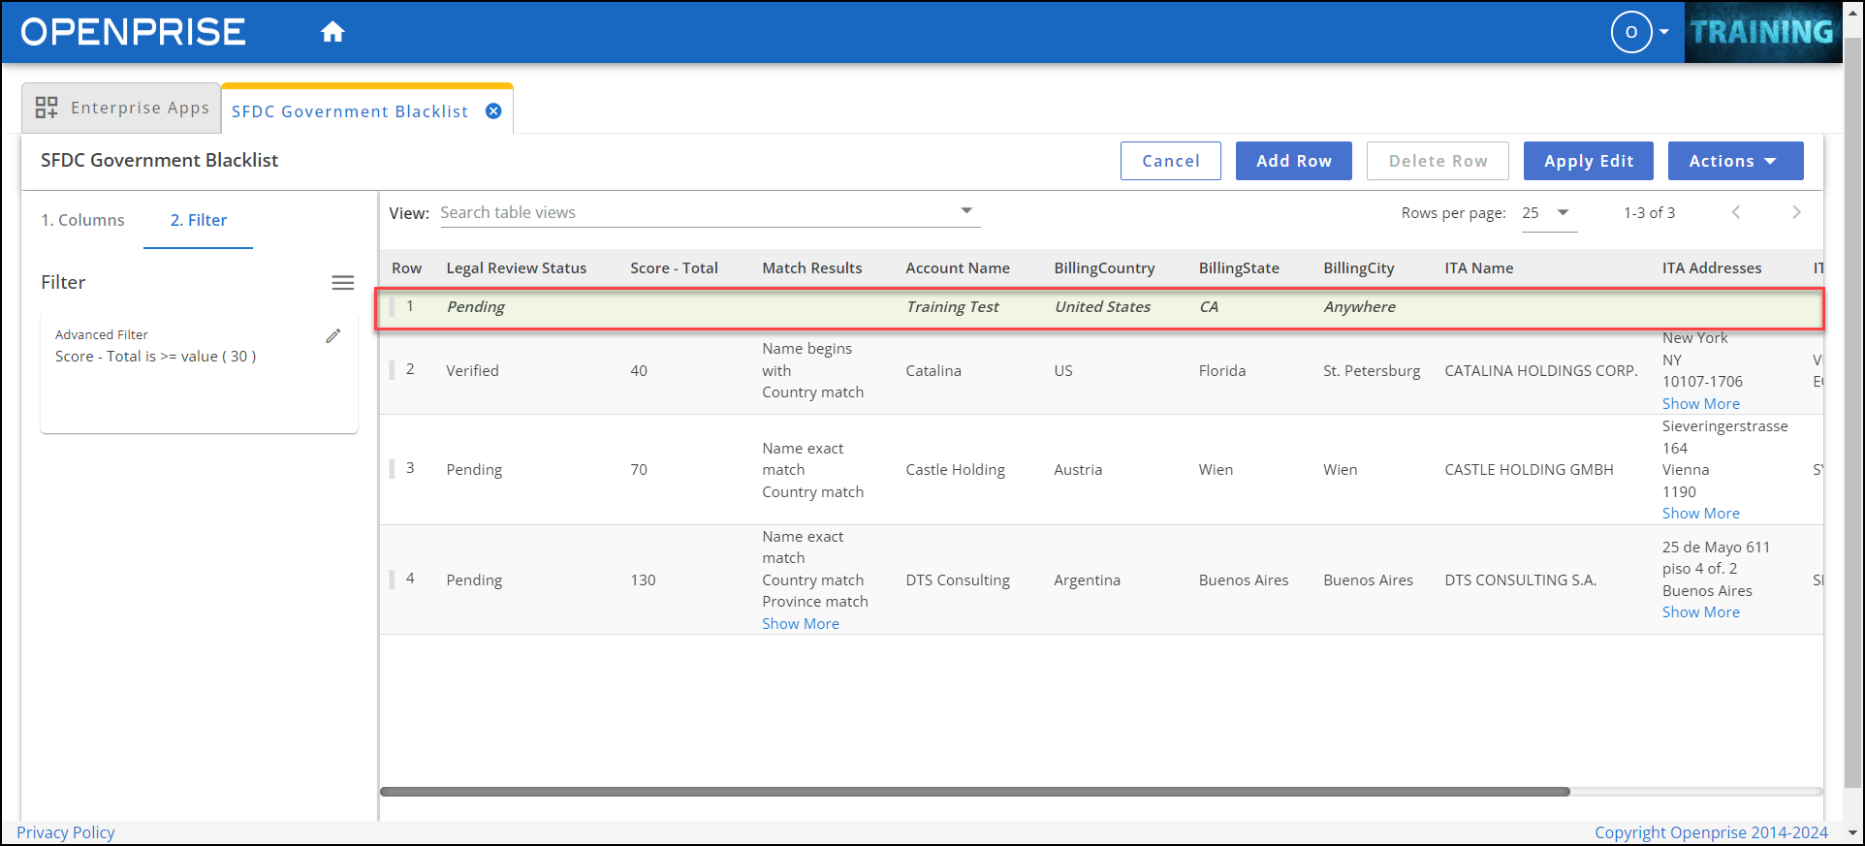Click the Enterprise Apps grid icon

(x=47, y=108)
